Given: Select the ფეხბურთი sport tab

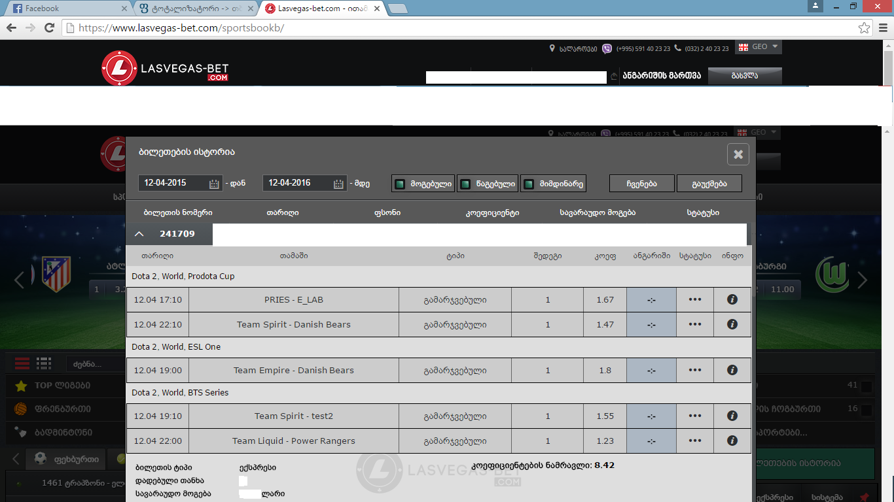Looking at the screenshot, I should click(65, 459).
